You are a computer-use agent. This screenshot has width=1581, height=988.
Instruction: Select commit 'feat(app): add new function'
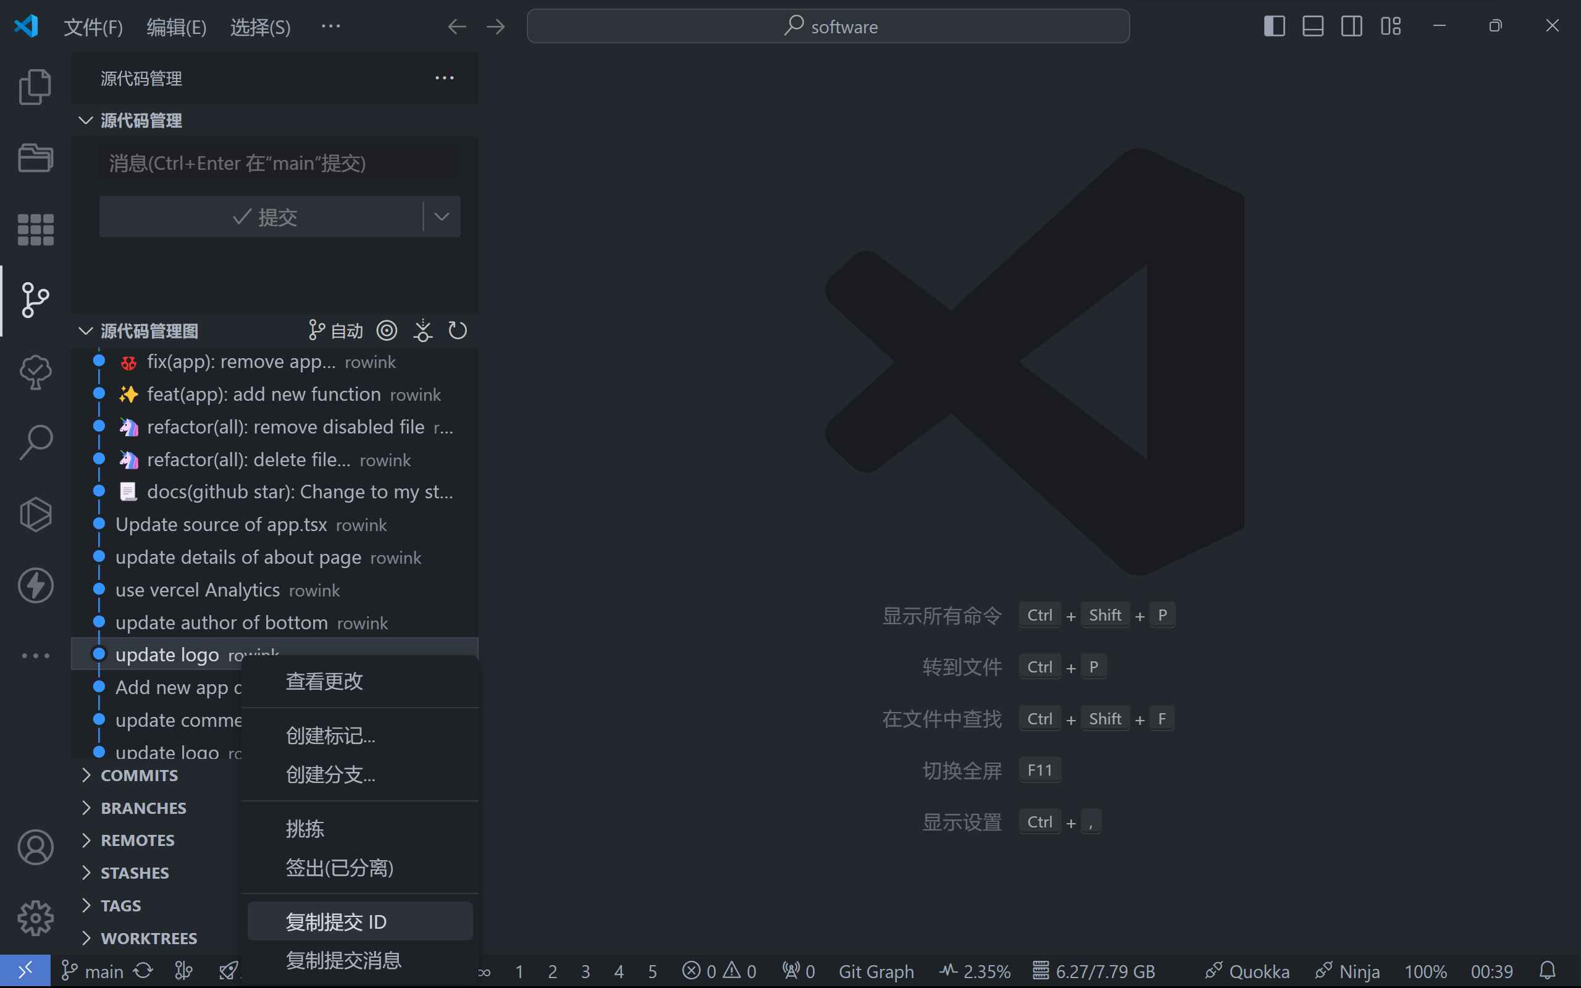pyautogui.click(x=274, y=394)
